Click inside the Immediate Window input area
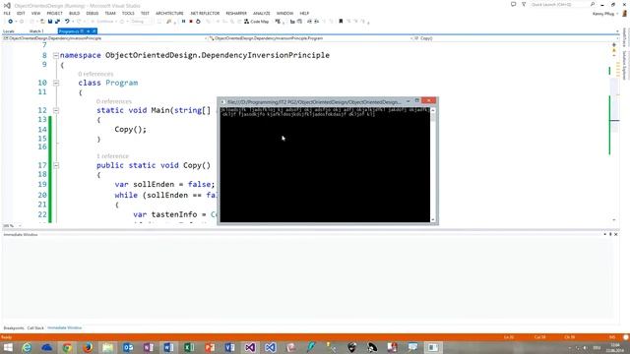Screen dimensions: 630x354 pos(307,279)
